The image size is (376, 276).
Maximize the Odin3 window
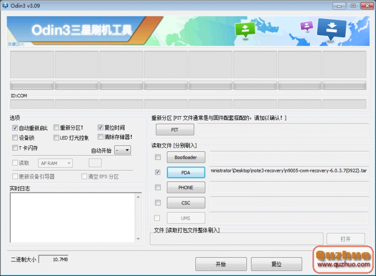pyautogui.click(x=353, y=6)
